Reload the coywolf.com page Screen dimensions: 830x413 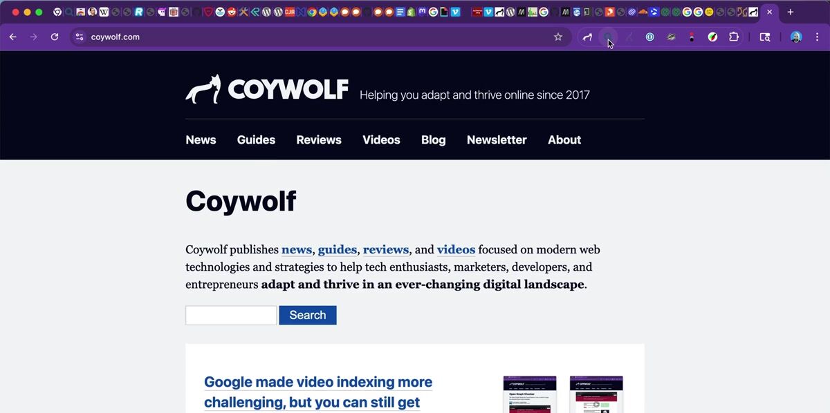pyautogui.click(x=55, y=37)
